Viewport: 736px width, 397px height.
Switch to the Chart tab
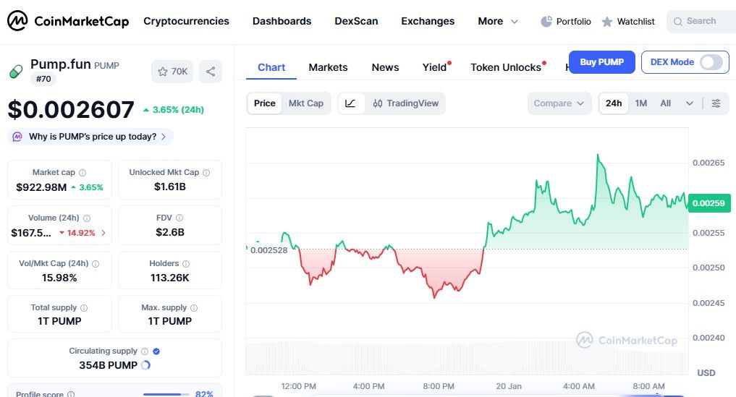[271, 67]
